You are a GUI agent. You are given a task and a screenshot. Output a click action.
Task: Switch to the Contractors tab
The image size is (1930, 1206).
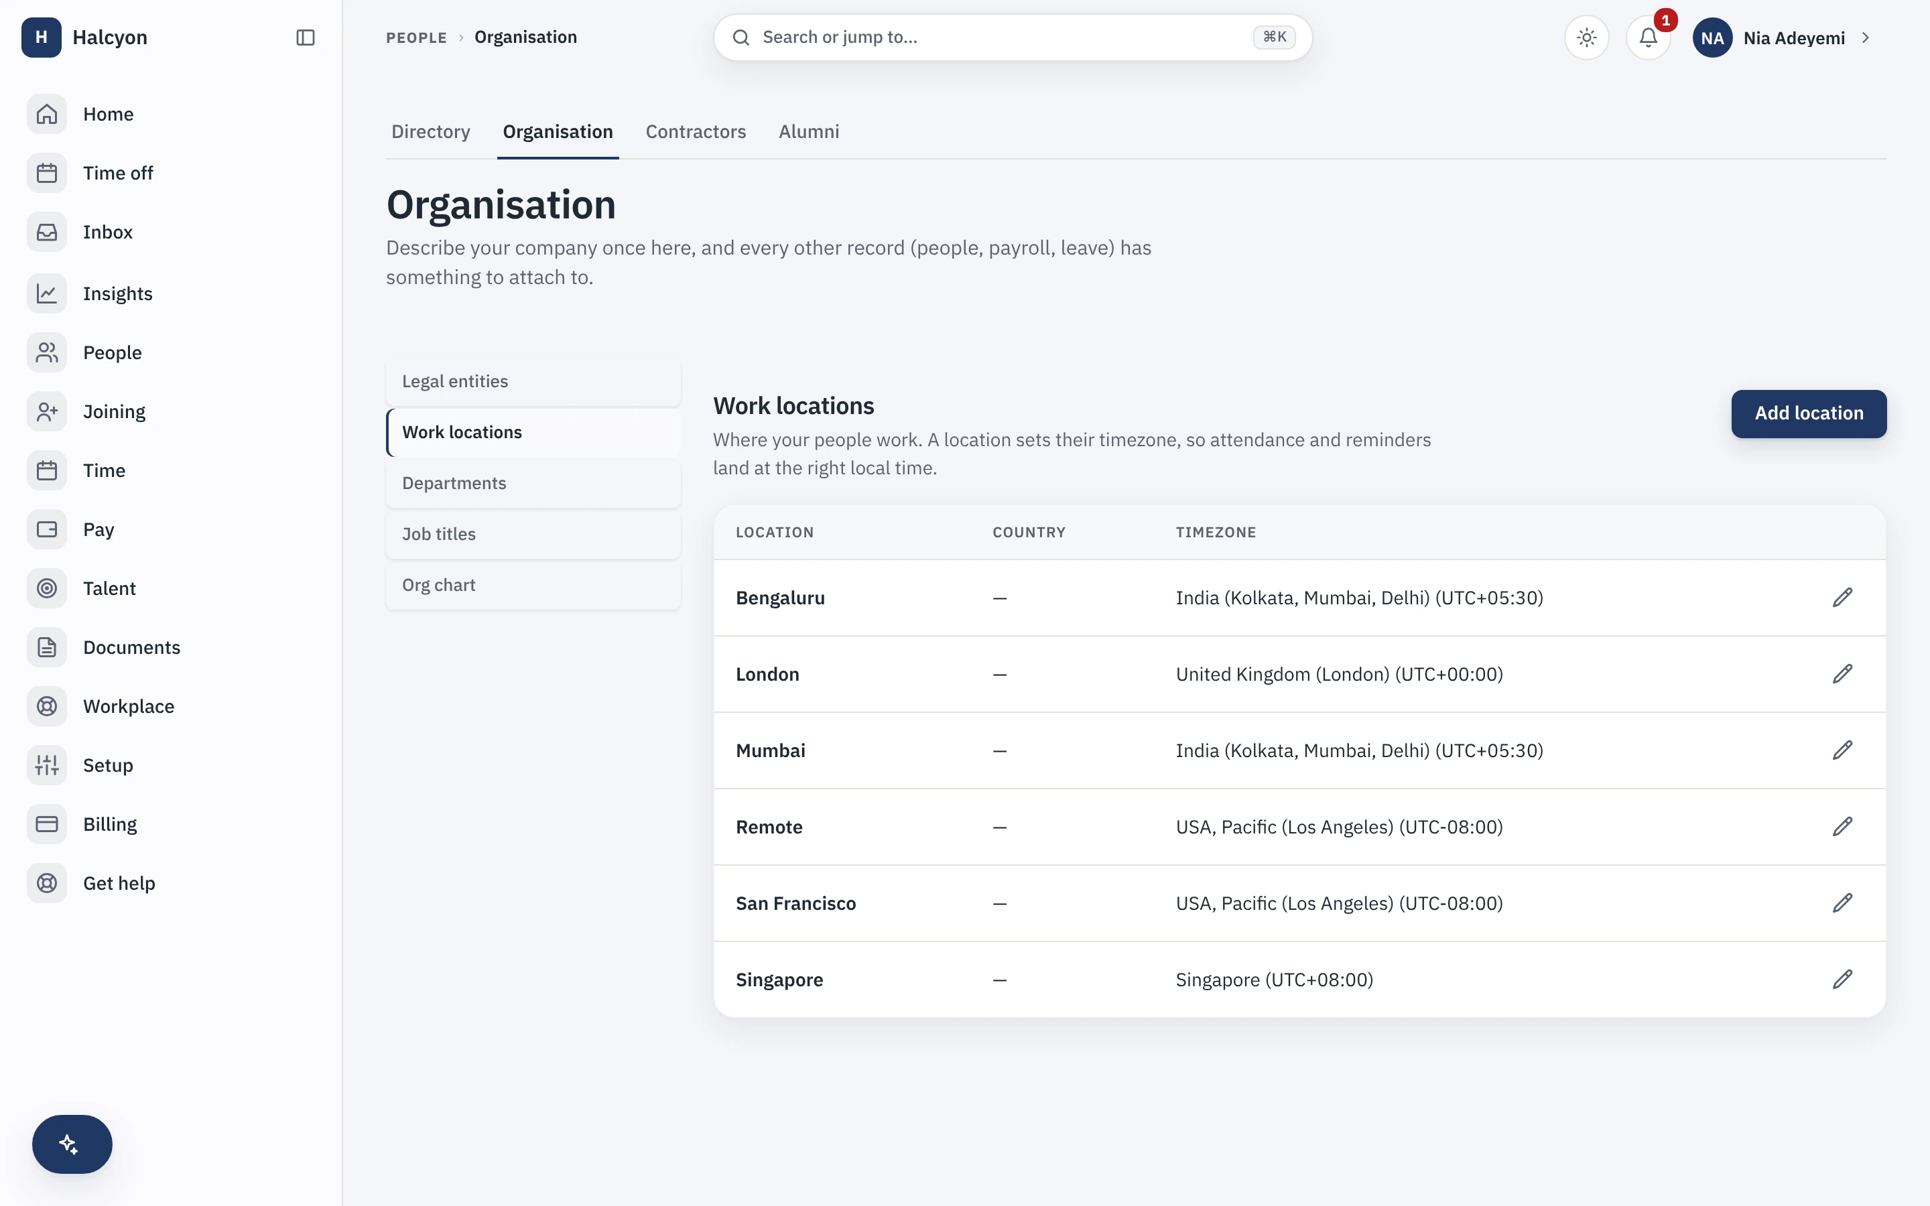click(696, 131)
